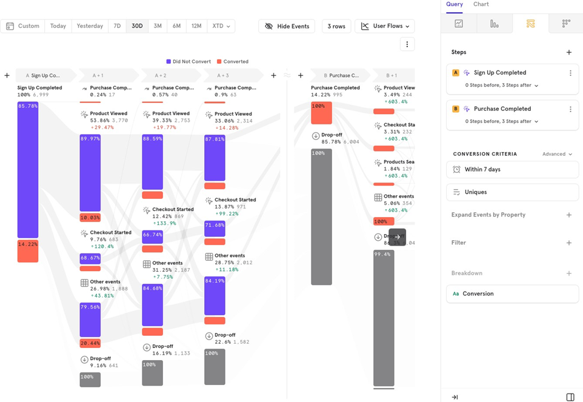Click the Conversion breakdown field

[512, 293]
